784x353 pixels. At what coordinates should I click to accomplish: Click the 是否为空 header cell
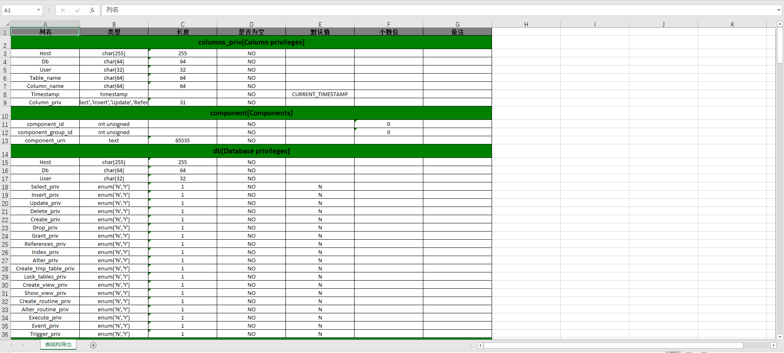(x=252, y=32)
